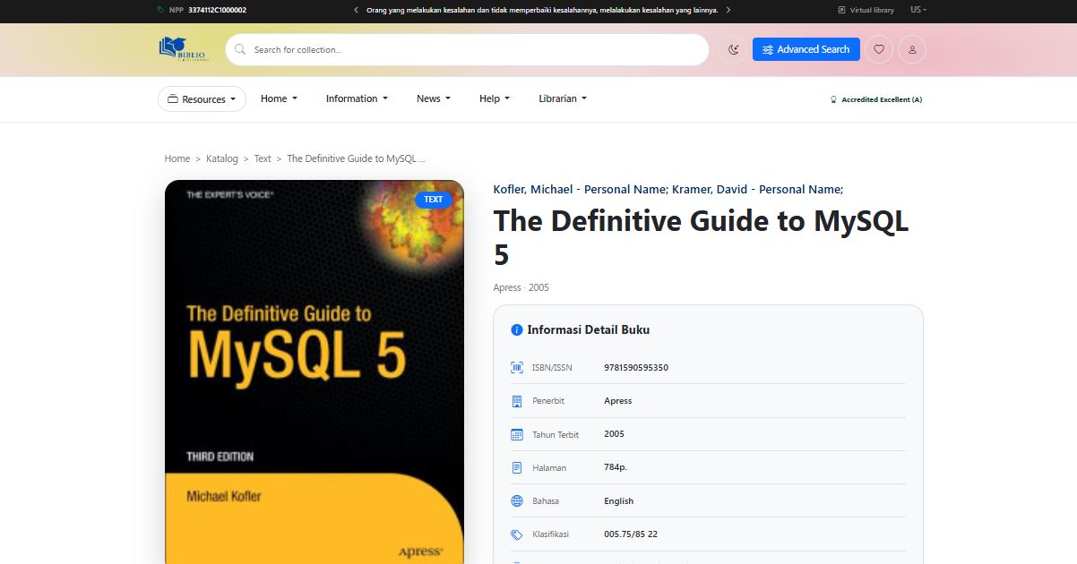Viewport: 1077px width, 564px height.
Task: Click the Halaman page icon
Action: 517,467
